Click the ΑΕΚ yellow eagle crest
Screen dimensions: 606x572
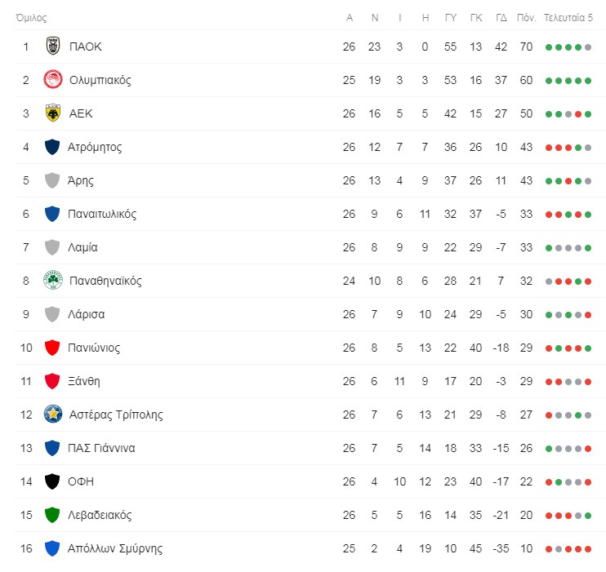coord(52,113)
